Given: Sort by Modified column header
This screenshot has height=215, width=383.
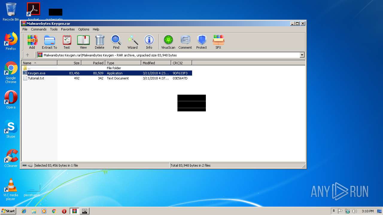Looking at the screenshot, I should [x=156, y=63].
